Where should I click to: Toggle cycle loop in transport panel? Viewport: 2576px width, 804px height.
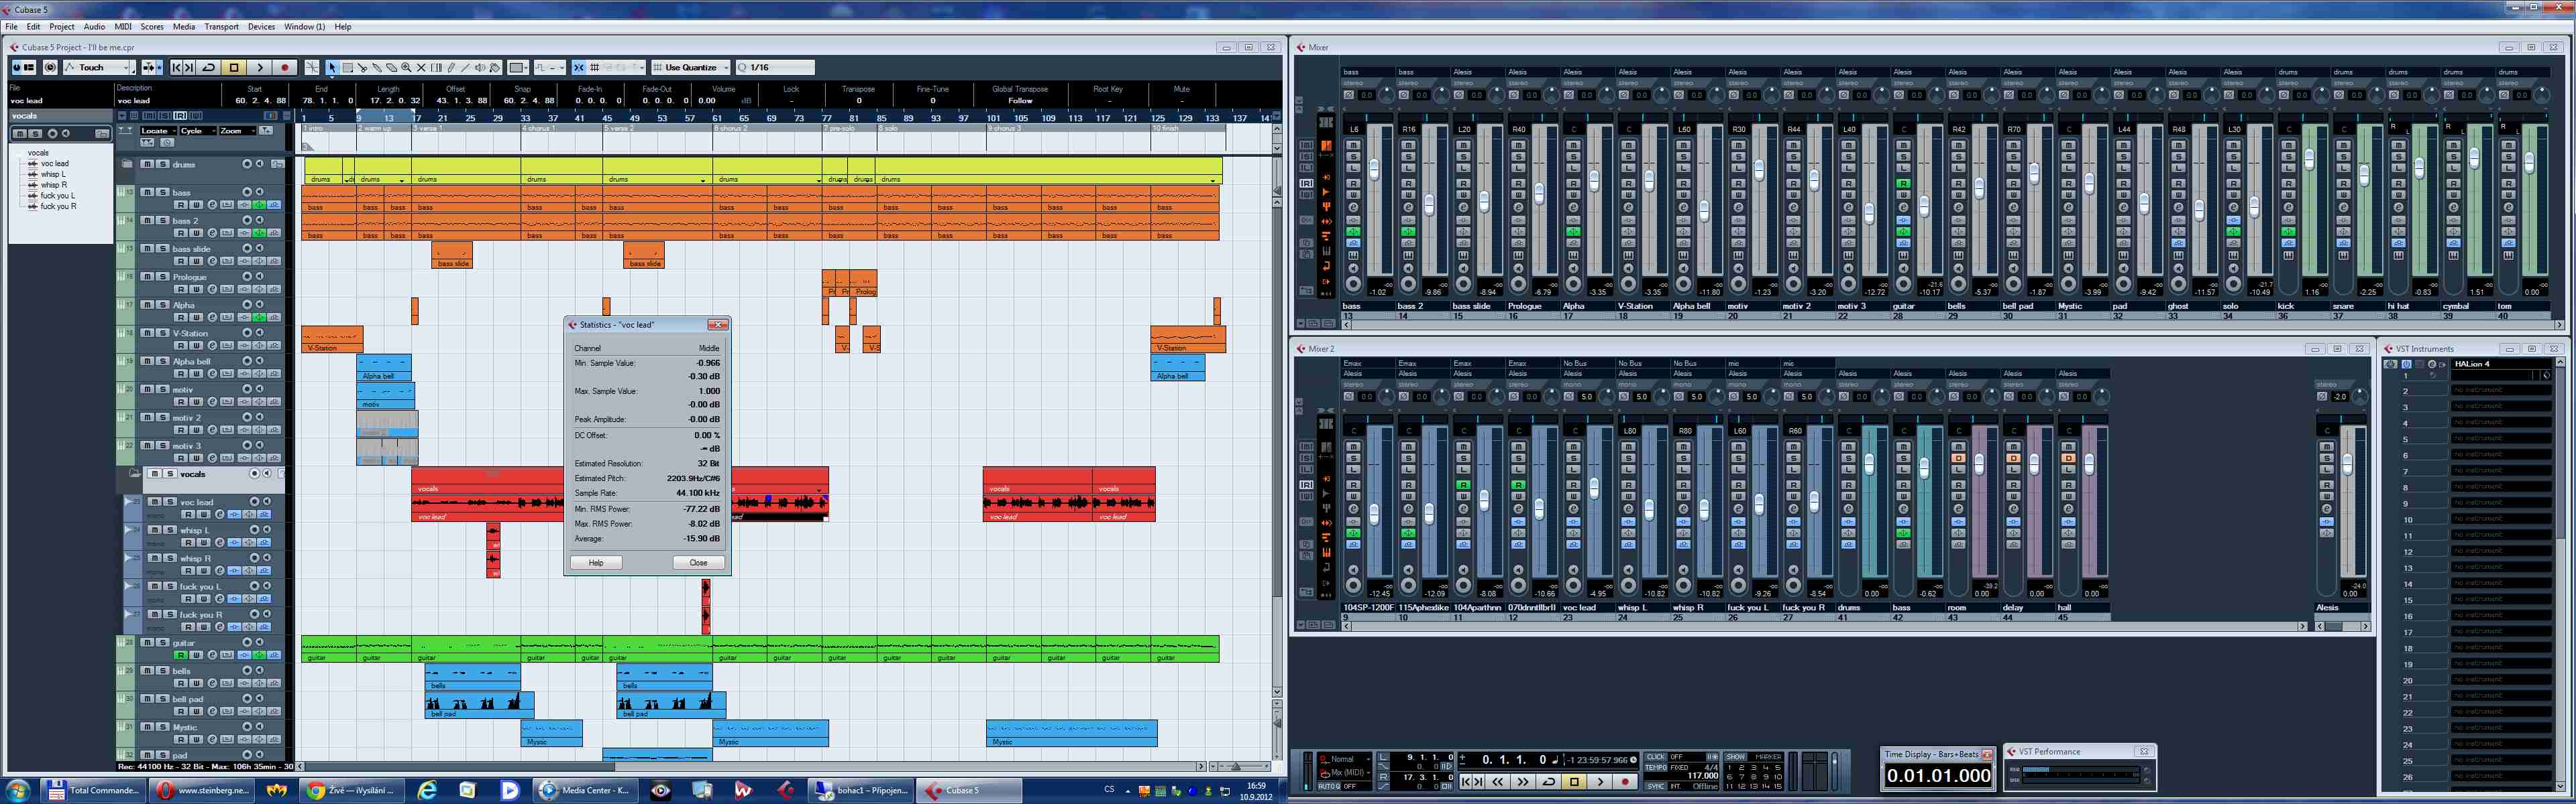pos(1548,782)
